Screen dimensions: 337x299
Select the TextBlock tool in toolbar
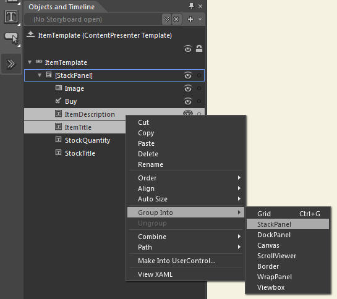pyautogui.click(x=11, y=17)
